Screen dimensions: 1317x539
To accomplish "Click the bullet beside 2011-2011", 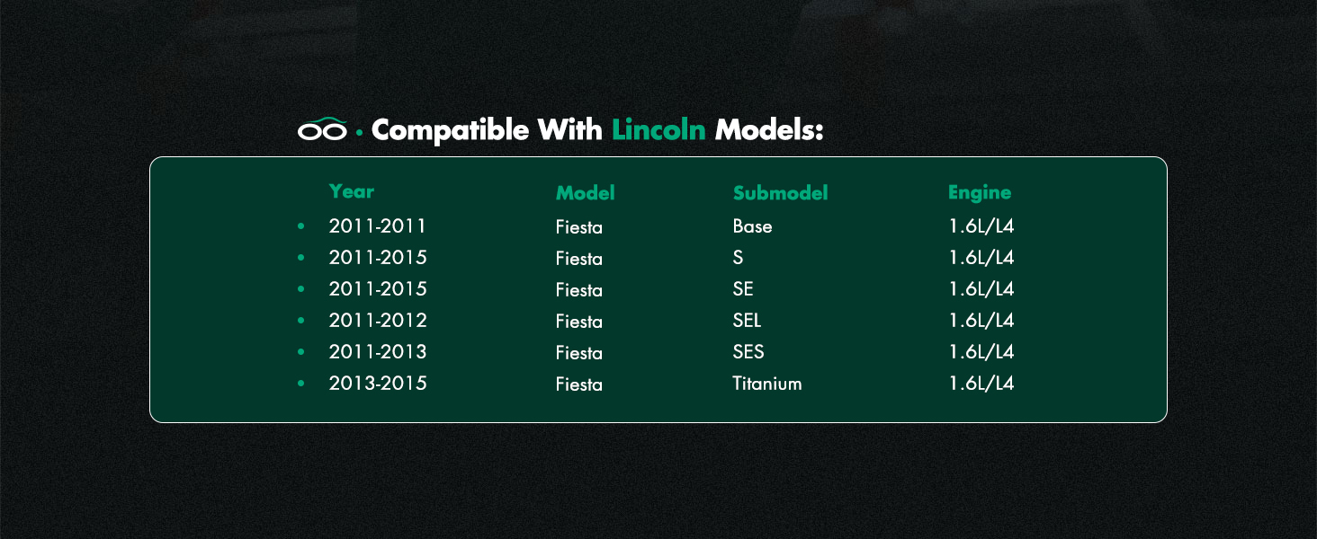I will (301, 226).
